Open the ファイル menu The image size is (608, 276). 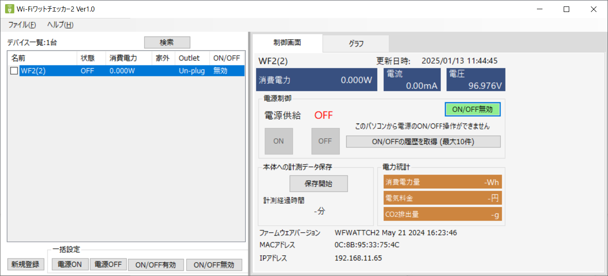[x=22, y=25]
